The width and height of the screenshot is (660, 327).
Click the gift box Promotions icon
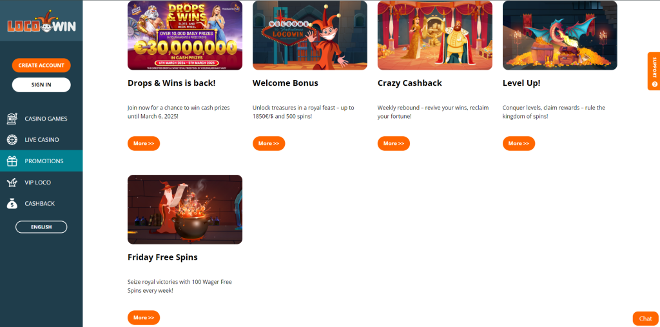[x=12, y=161]
